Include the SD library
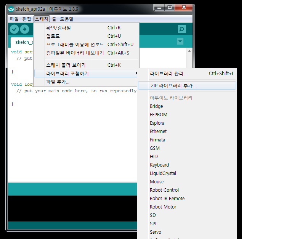The image size is (305, 239). coord(187,215)
